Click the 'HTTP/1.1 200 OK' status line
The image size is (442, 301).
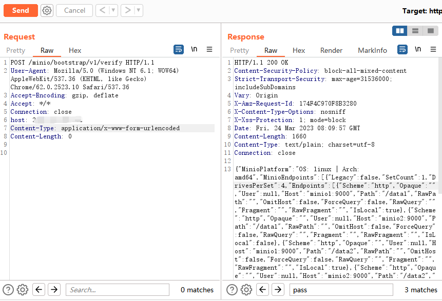(x=261, y=63)
